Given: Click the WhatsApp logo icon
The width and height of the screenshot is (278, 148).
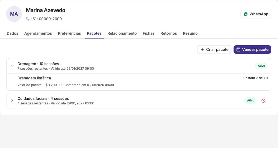Looking at the screenshot, I should [246, 14].
